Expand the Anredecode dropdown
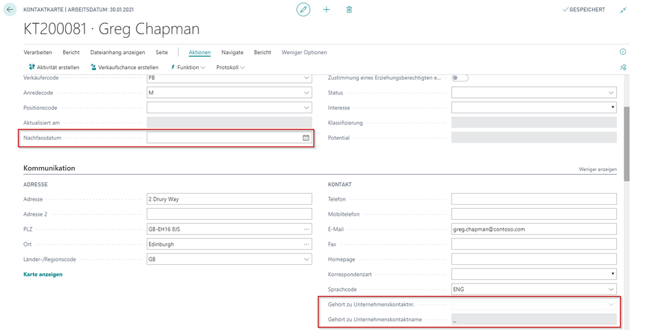Image resolution: width=645 pixels, height=330 pixels. tap(306, 92)
